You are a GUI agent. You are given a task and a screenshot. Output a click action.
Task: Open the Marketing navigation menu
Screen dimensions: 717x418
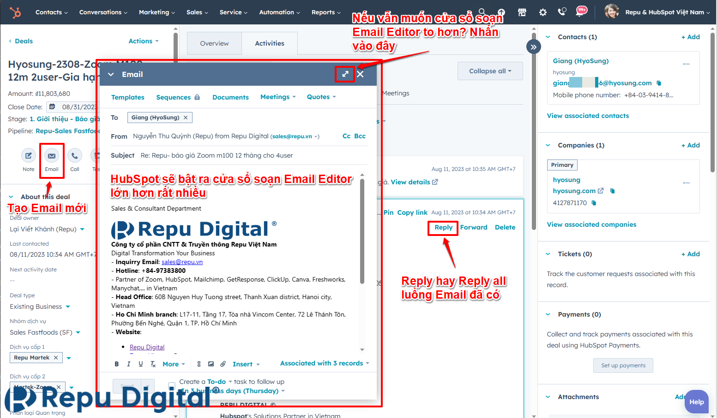click(157, 12)
